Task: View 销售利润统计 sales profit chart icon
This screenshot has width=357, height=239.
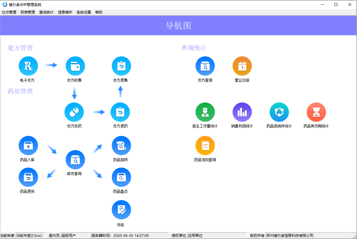Action: [242, 112]
